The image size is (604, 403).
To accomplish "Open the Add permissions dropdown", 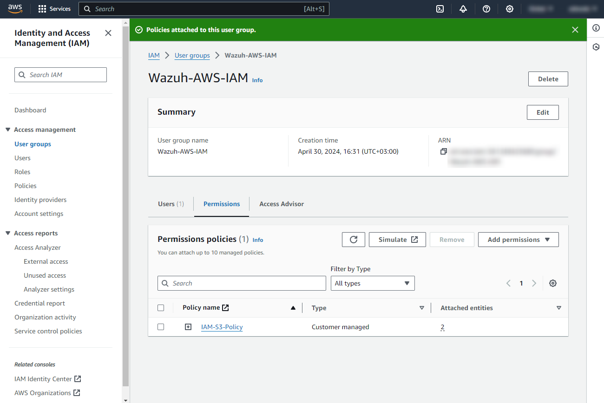I will click(x=518, y=240).
